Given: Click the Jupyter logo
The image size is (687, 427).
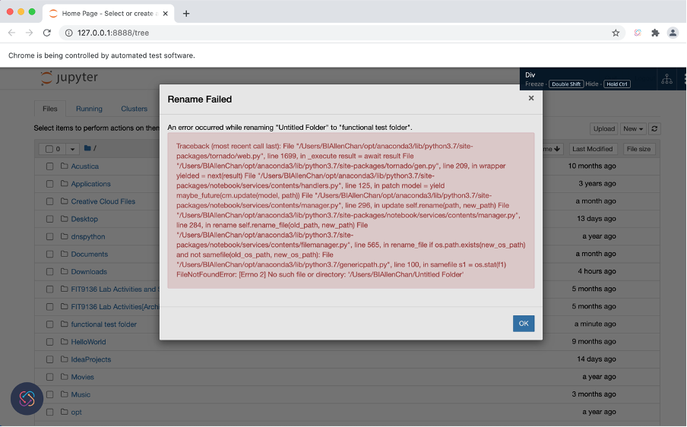Looking at the screenshot, I should pyautogui.click(x=69, y=78).
